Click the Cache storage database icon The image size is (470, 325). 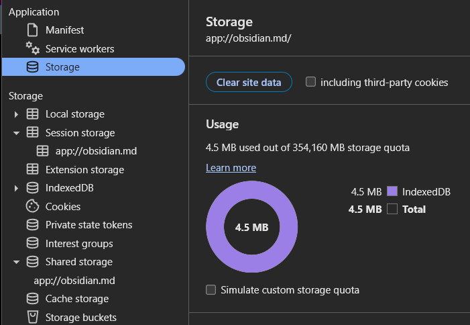tap(32, 299)
